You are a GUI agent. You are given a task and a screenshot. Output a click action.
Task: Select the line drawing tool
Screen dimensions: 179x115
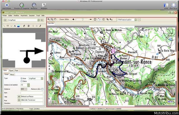click(4, 26)
